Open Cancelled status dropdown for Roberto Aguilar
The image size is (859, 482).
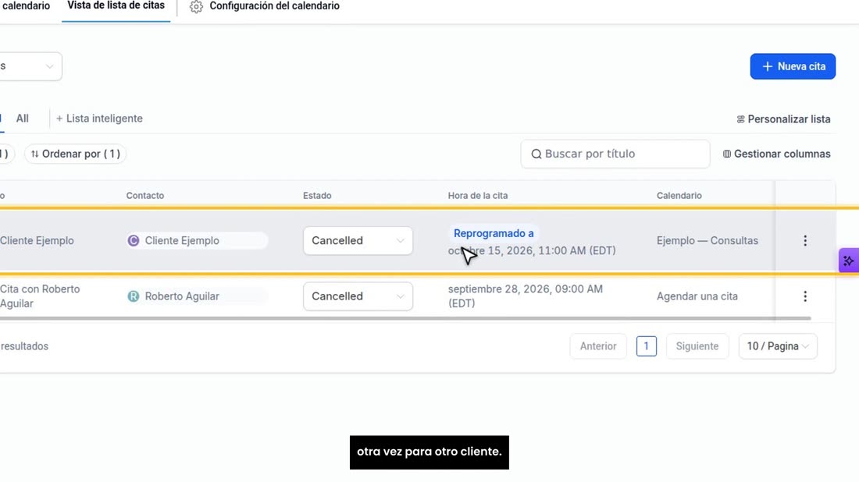tap(358, 296)
